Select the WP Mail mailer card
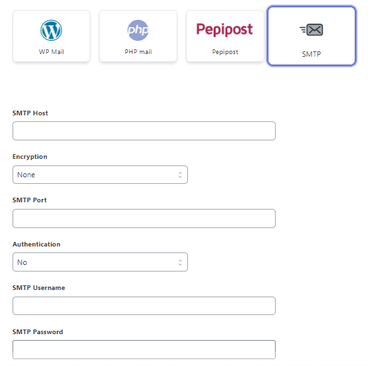Screen dimensions: 368x373 click(x=51, y=36)
